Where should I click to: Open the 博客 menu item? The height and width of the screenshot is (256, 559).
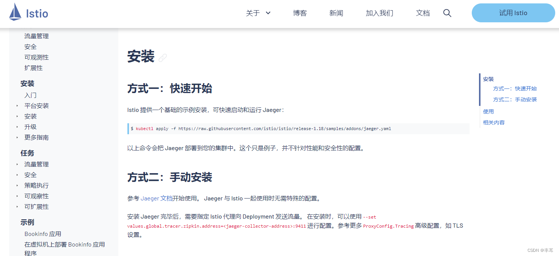click(300, 12)
